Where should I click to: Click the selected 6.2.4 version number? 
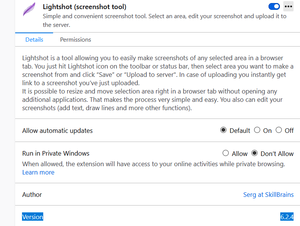tap(287, 217)
